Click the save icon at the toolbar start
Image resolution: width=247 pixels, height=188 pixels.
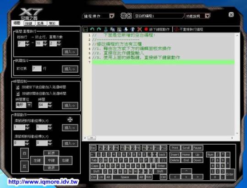click(86, 29)
